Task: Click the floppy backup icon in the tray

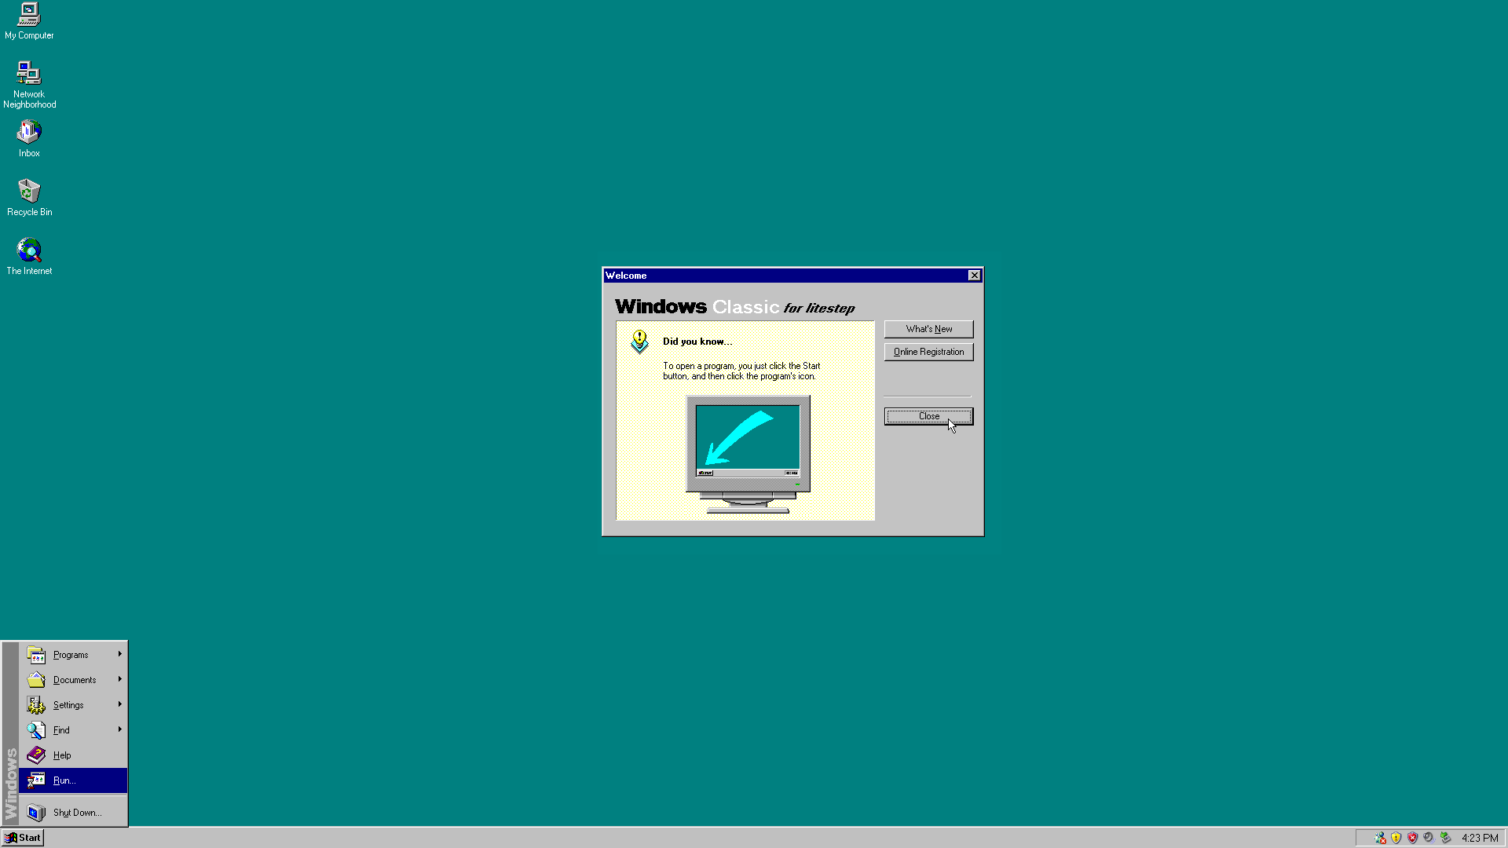Action: tap(1444, 838)
